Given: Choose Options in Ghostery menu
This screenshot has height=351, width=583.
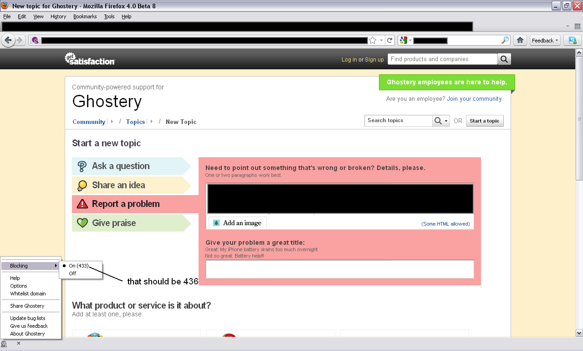Looking at the screenshot, I should 31,286.
